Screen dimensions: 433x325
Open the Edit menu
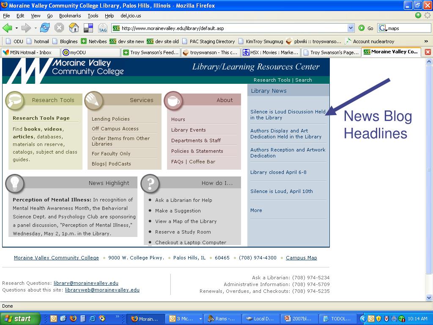pyautogui.click(x=20, y=16)
